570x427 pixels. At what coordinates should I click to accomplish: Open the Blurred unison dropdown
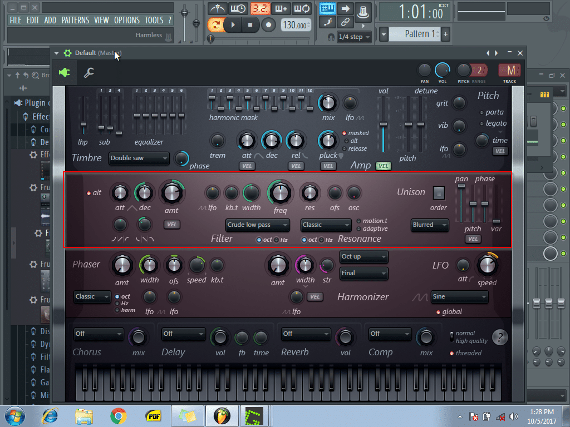[x=429, y=225]
